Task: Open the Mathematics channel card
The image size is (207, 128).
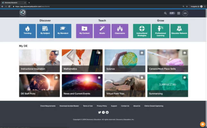Action: pos(82,61)
